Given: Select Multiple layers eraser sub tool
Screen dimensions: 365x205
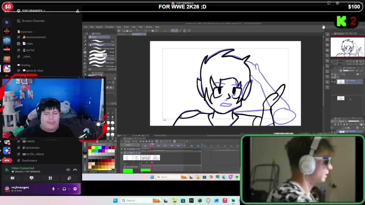Looking at the screenshot, I should 102,63.
